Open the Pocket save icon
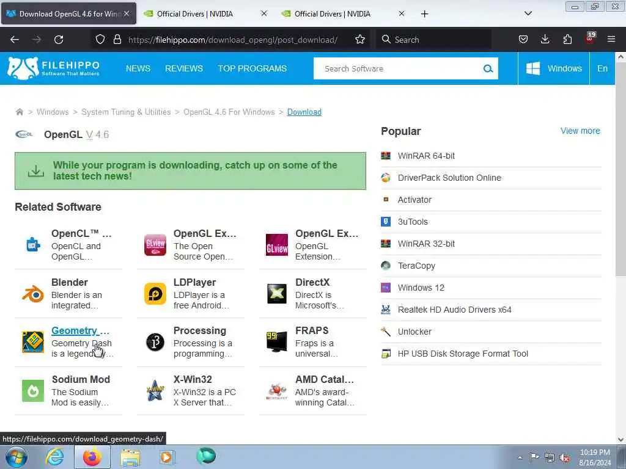Screen dimensions: 626x469 [x=523, y=40]
